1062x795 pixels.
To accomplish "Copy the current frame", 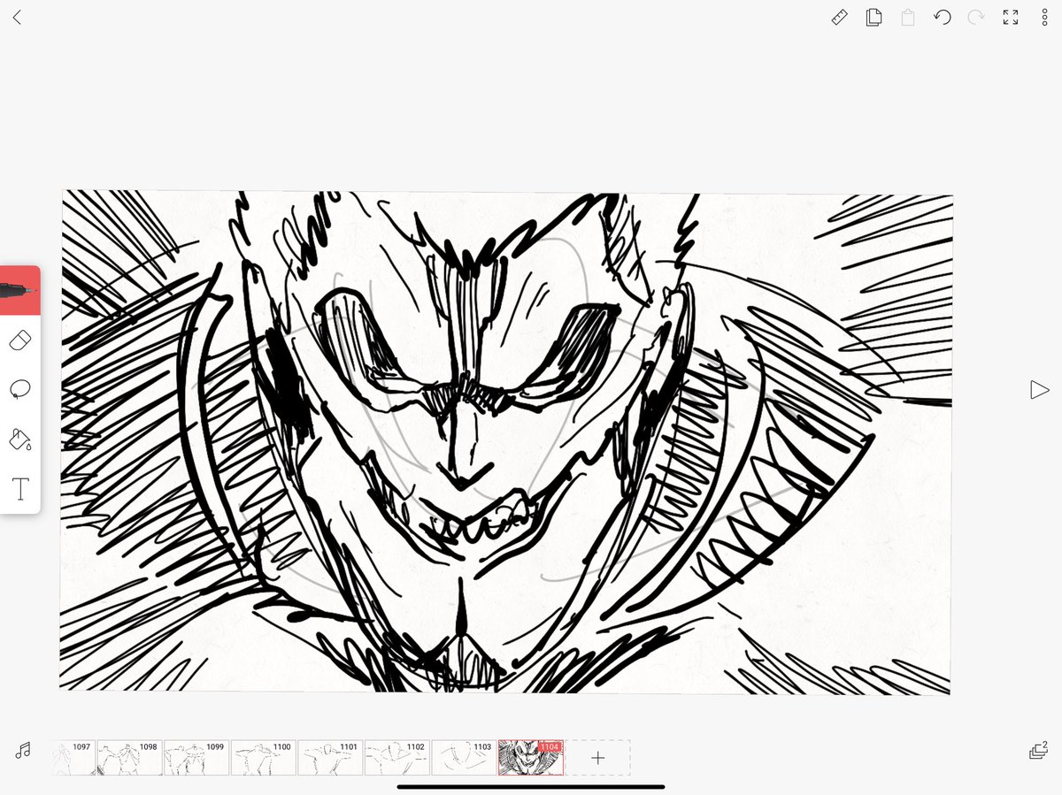I will click(873, 18).
